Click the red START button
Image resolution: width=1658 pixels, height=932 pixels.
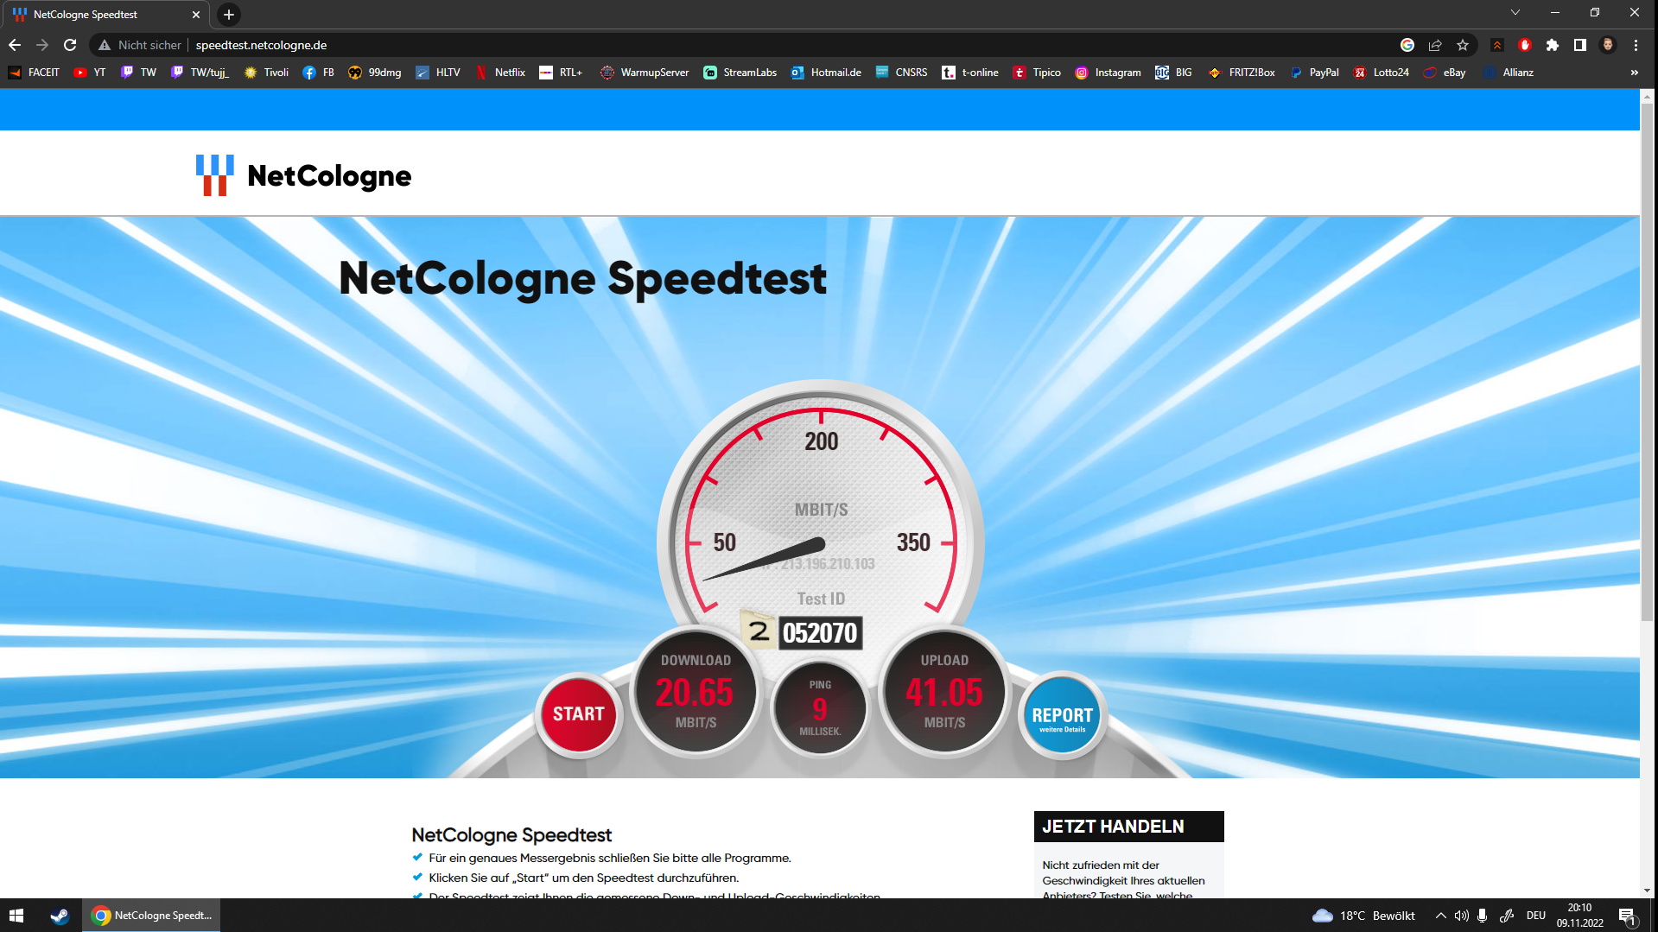click(x=578, y=714)
